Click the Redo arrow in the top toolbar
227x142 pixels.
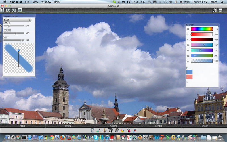[14, 10]
